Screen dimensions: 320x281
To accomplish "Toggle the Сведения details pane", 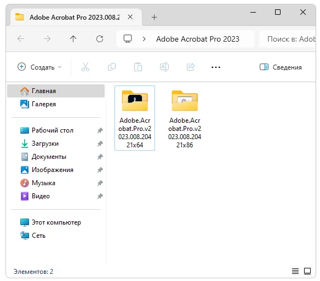I will click(281, 67).
